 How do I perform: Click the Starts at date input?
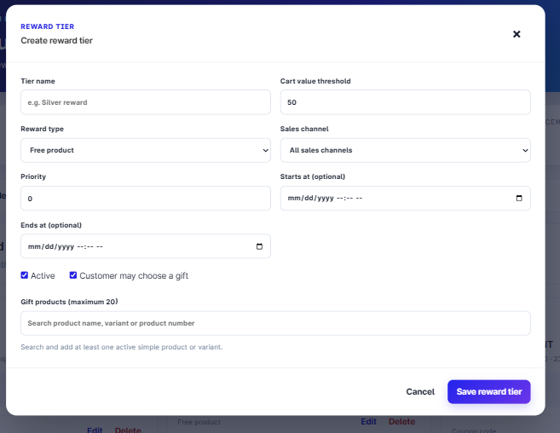(405, 198)
